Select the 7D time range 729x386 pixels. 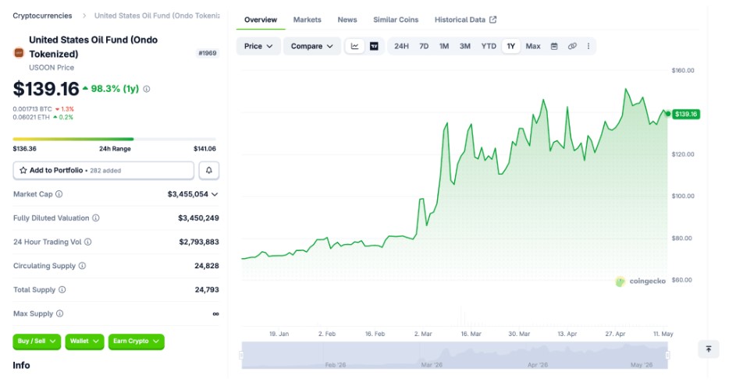point(424,46)
